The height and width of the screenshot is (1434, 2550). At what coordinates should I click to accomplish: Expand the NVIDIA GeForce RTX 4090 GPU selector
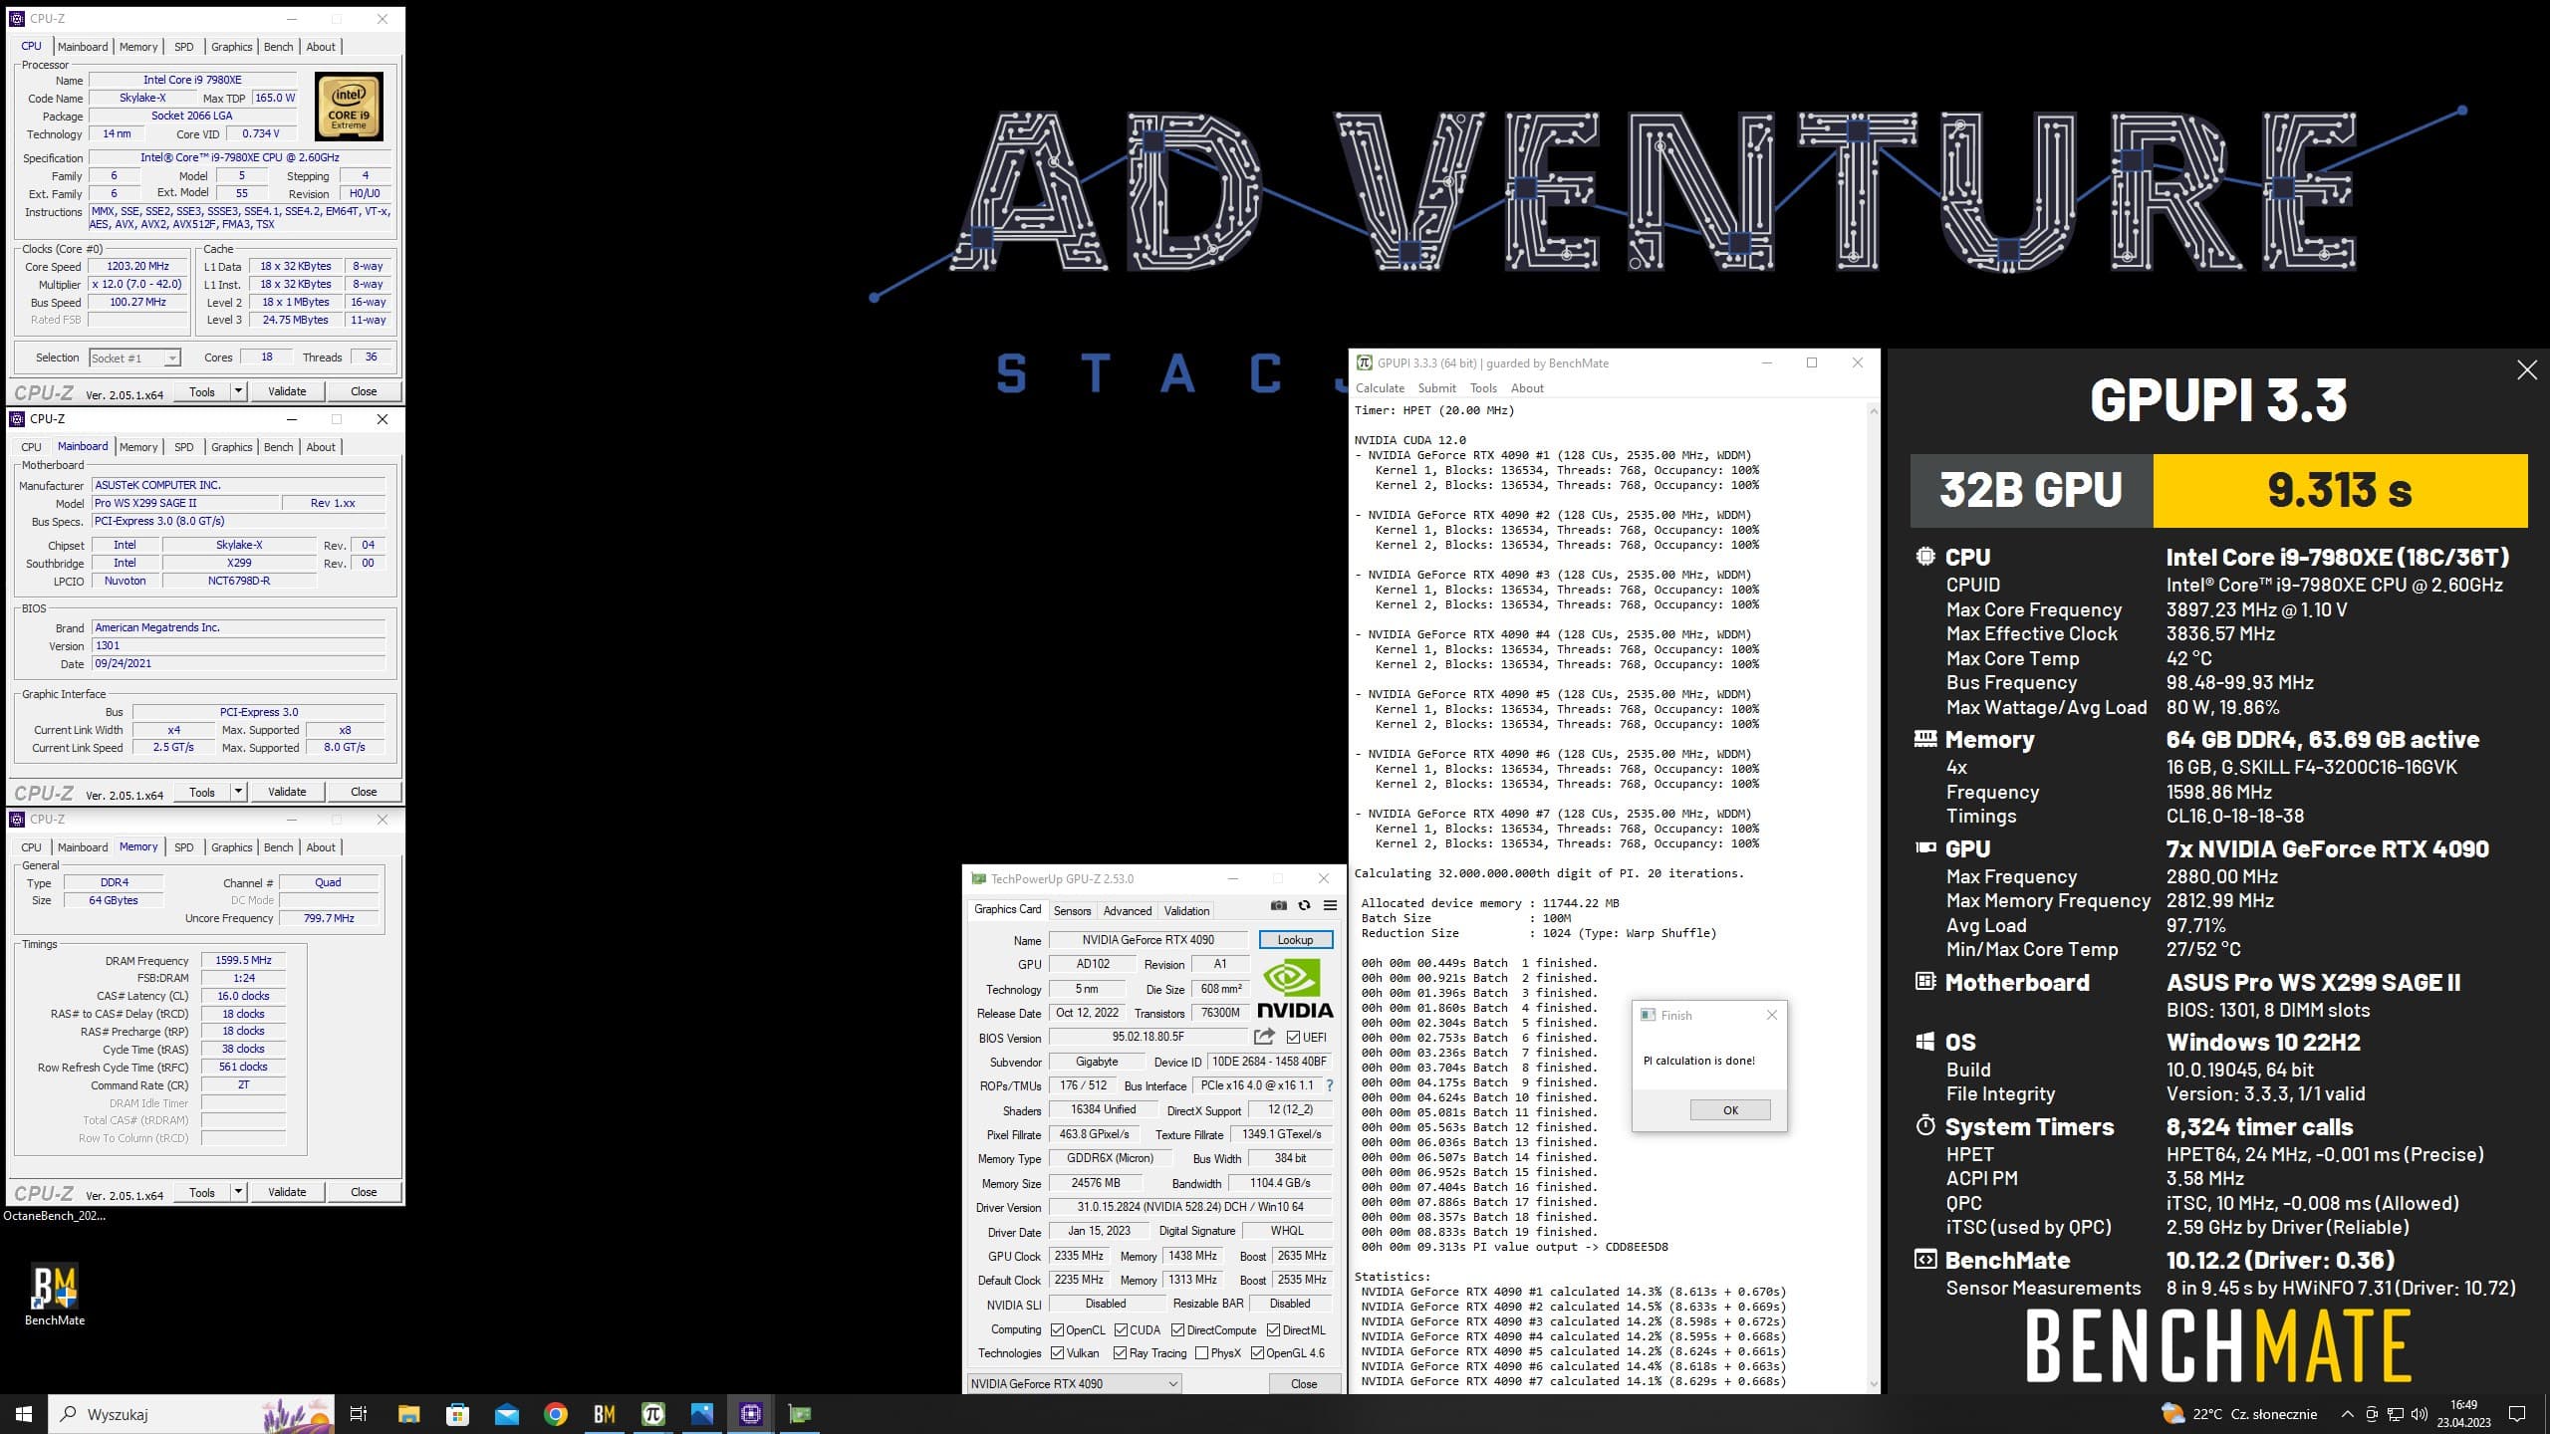coord(1172,1383)
